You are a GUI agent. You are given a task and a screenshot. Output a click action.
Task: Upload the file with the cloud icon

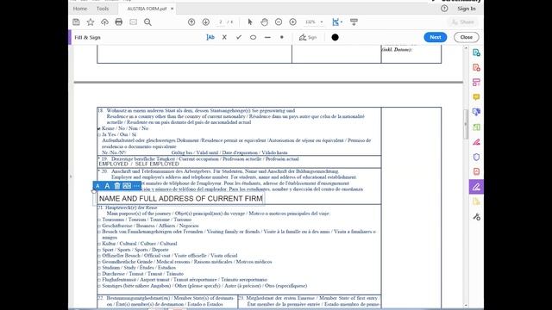coord(104,22)
